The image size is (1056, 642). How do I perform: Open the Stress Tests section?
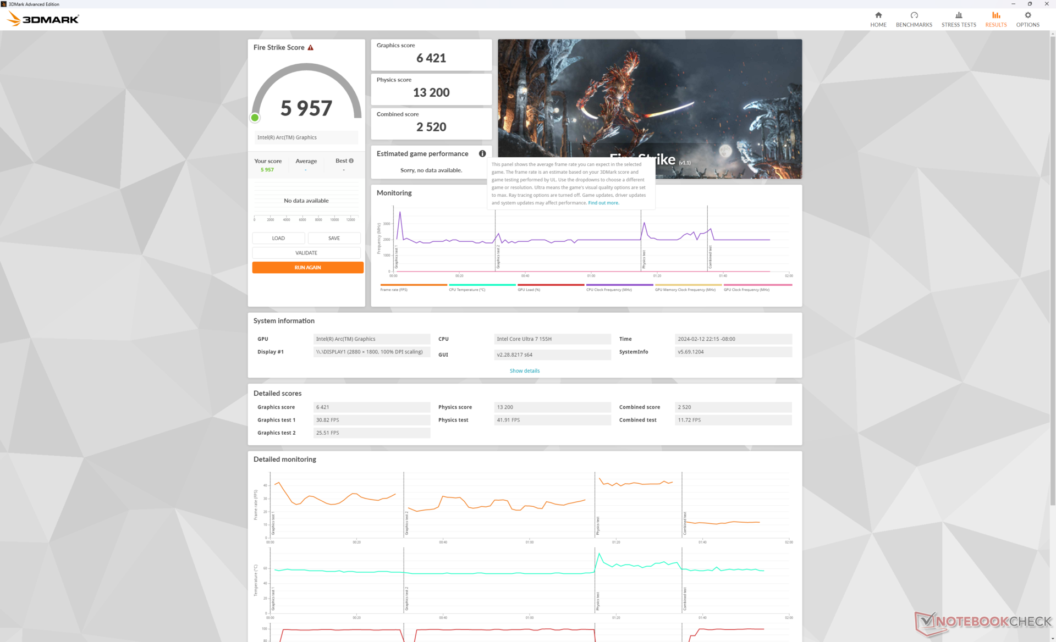(959, 19)
